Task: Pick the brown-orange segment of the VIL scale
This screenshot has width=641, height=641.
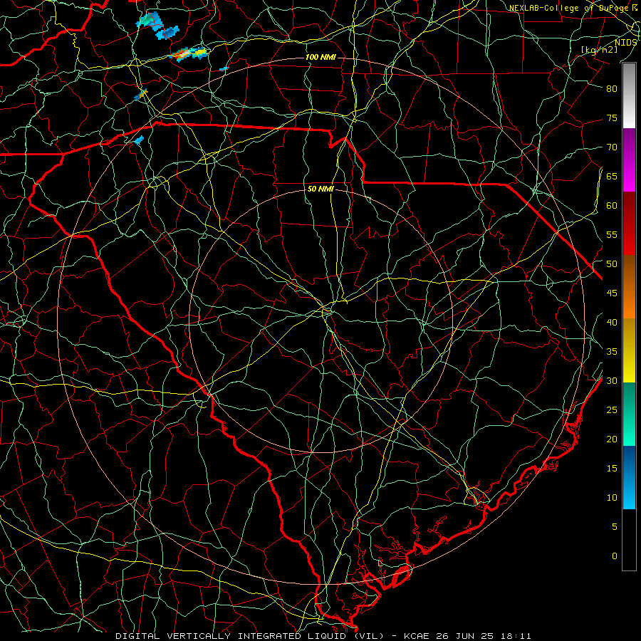Action: 629,287
